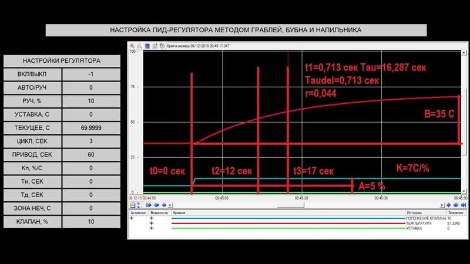Click the РУЧ, % value cell

tap(91, 101)
